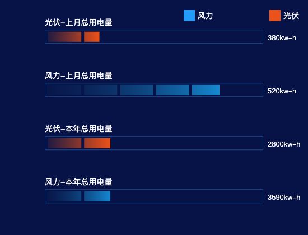This screenshot has width=308, height=235.
Task: Click the empty track of 光伏-上月 bar
Action: (x=181, y=37)
